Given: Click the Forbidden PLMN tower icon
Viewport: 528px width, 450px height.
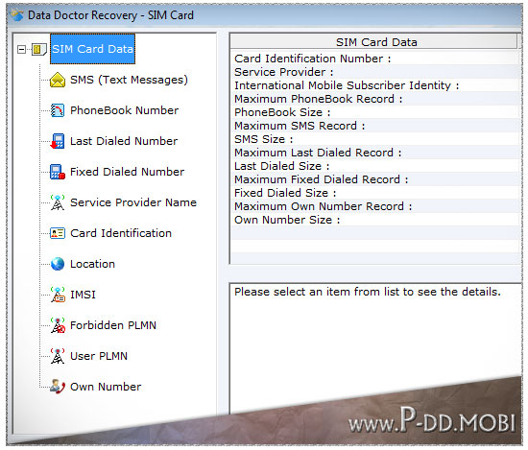Looking at the screenshot, I should 58,325.
